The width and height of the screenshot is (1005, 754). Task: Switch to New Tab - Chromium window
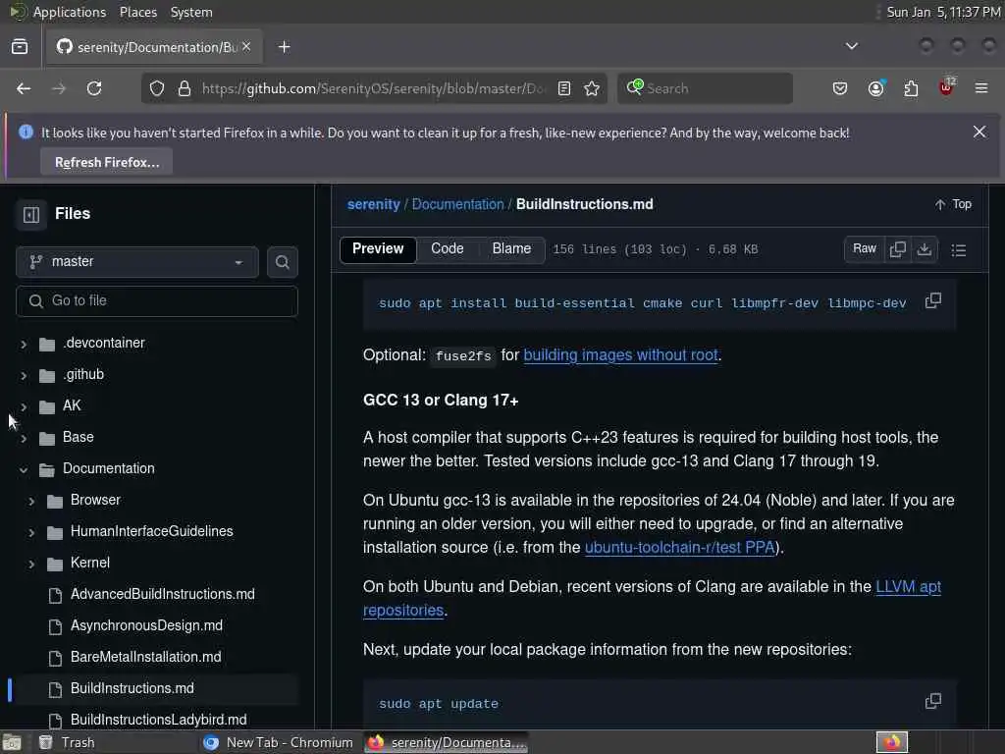(278, 742)
